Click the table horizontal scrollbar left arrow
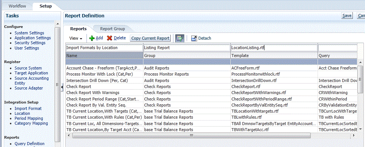 [68, 135]
